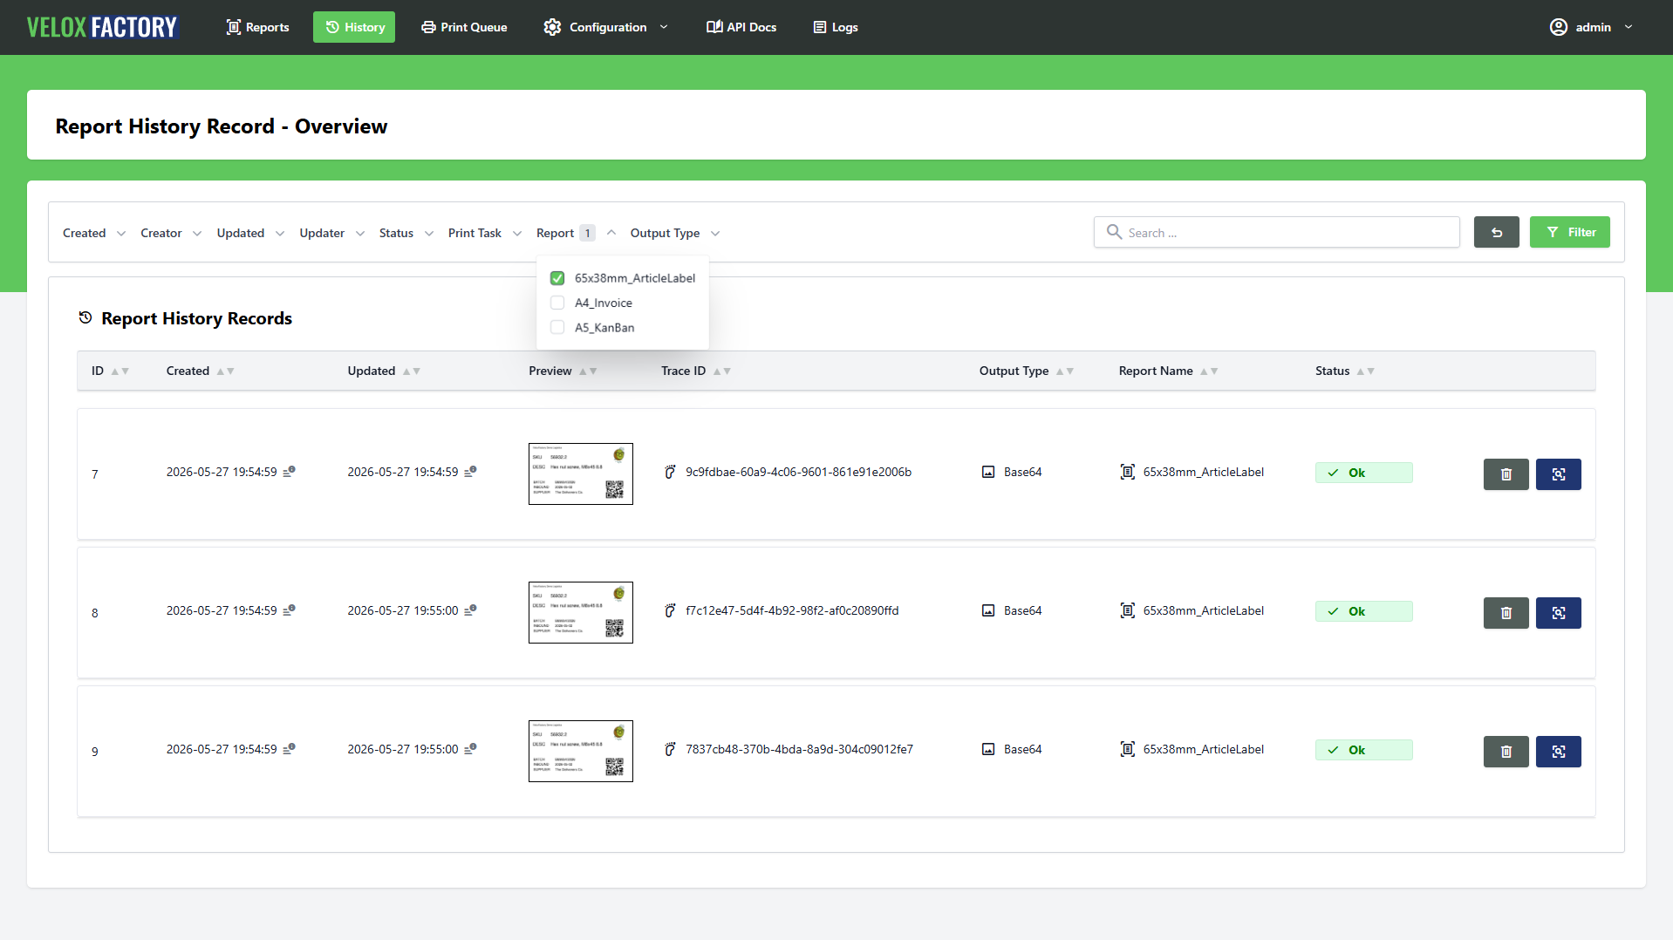Sort table by Report Name column
The image size is (1673, 940).
point(1168,371)
